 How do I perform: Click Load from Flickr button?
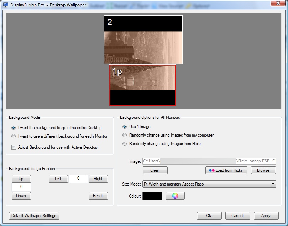[226, 170]
